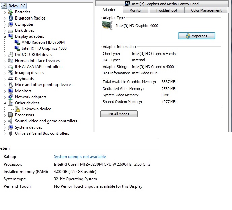This screenshot has width=232, height=210.
Task: Click the Batteries icon
Action: pos(11,12)
